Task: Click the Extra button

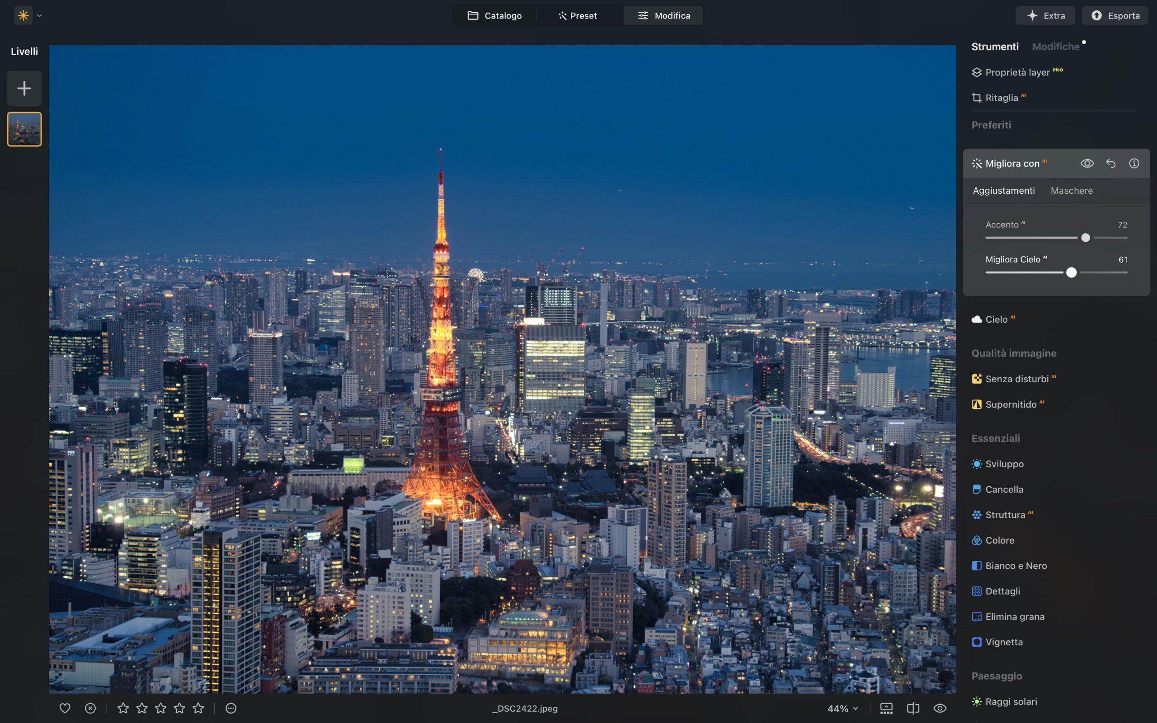Action: tap(1046, 16)
